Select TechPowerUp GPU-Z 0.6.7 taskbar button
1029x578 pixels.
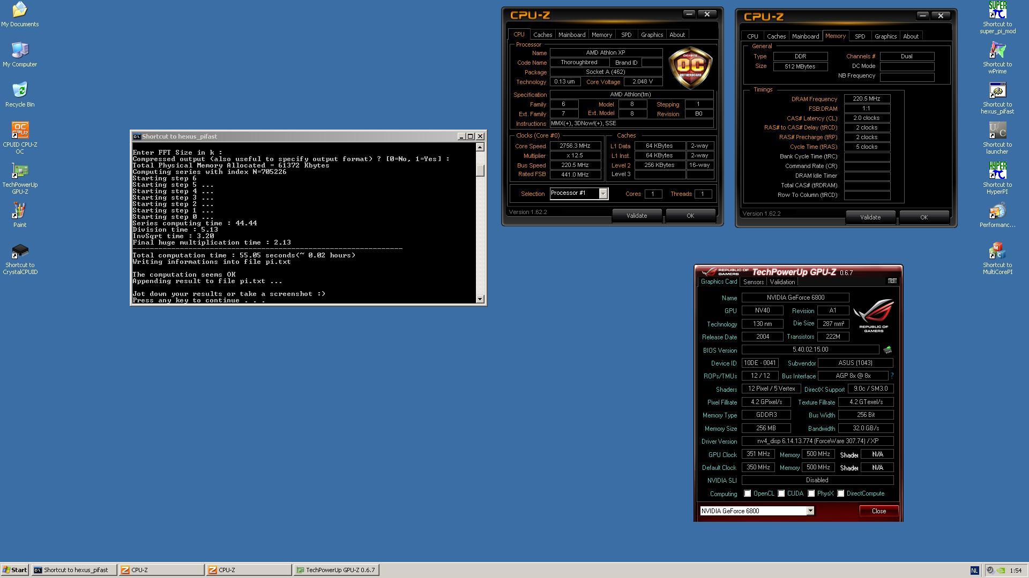[x=337, y=570]
